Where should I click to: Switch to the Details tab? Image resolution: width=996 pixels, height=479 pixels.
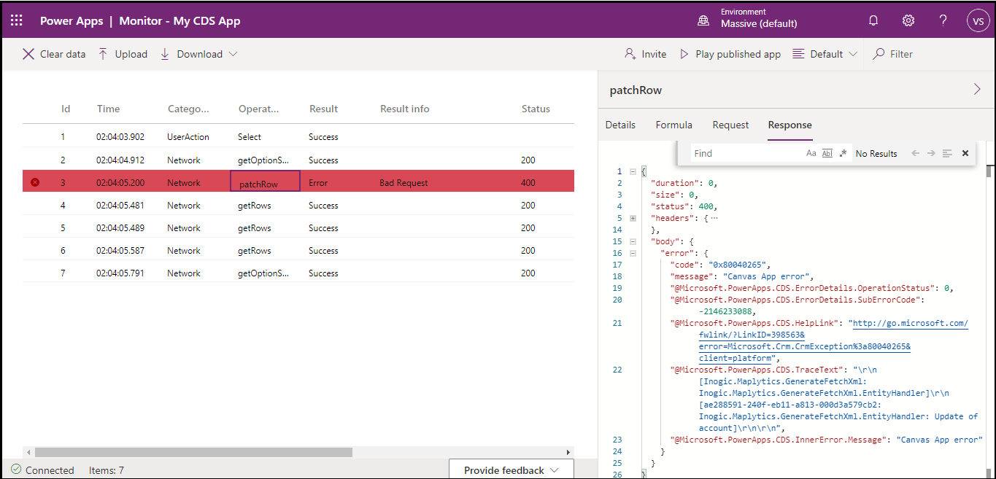click(x=620, y=125)
